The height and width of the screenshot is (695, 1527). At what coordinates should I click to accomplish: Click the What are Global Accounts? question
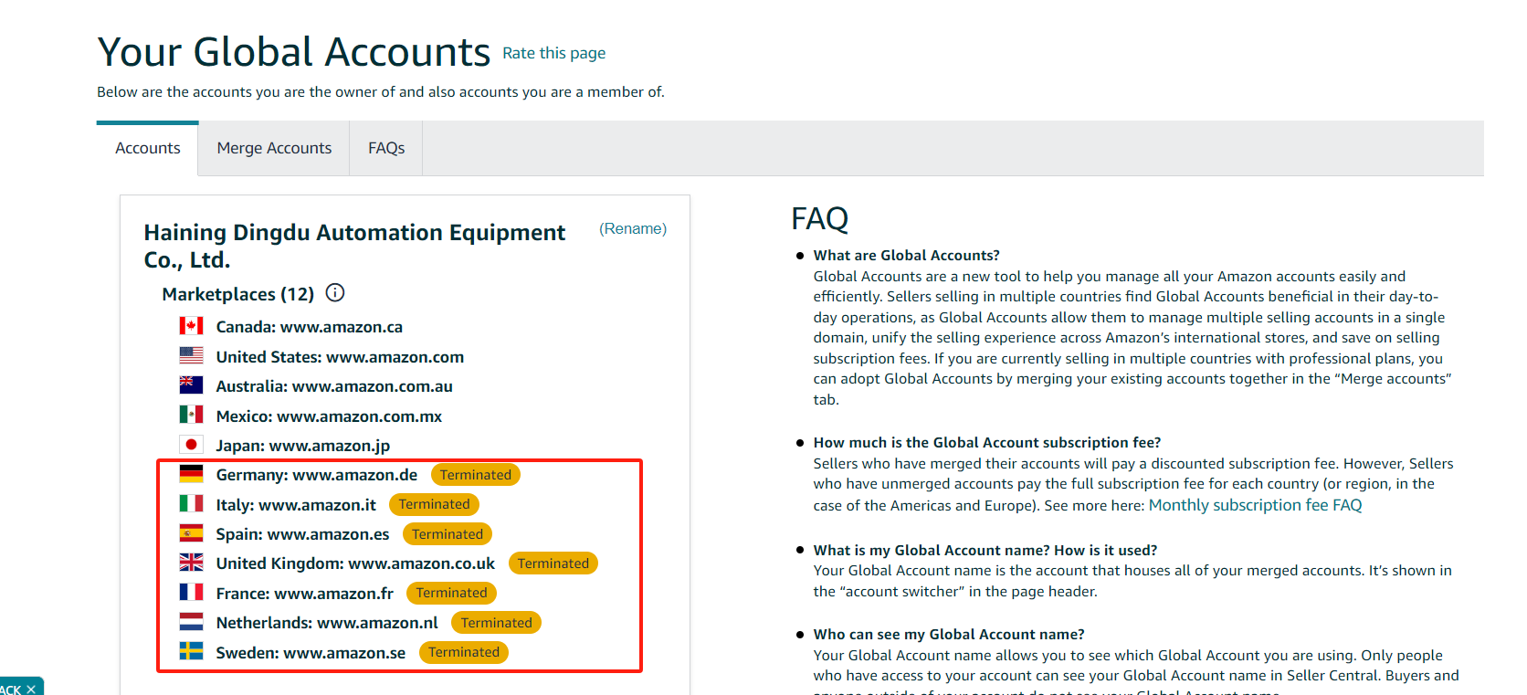click(x=907, y=256)
